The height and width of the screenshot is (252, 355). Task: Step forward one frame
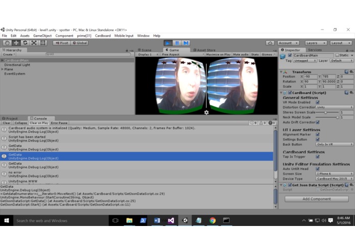click(185, 43)
